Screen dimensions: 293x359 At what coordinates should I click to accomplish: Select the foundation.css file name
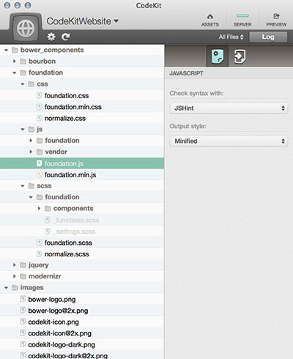(67, 95)
